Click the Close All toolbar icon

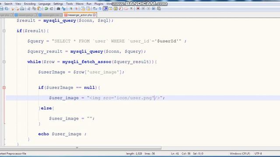click(x=17, y=9)
